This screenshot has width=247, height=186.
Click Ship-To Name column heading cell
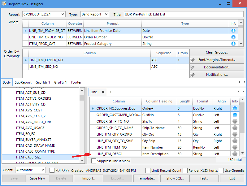click(159, 128)
